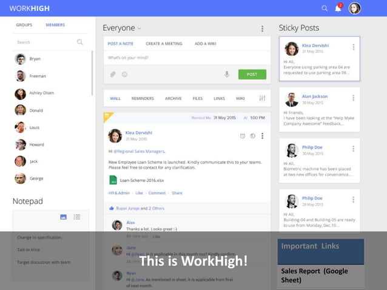Open search from the top header bar
Screen dimensions: 387x290
[x=325, y=8]
